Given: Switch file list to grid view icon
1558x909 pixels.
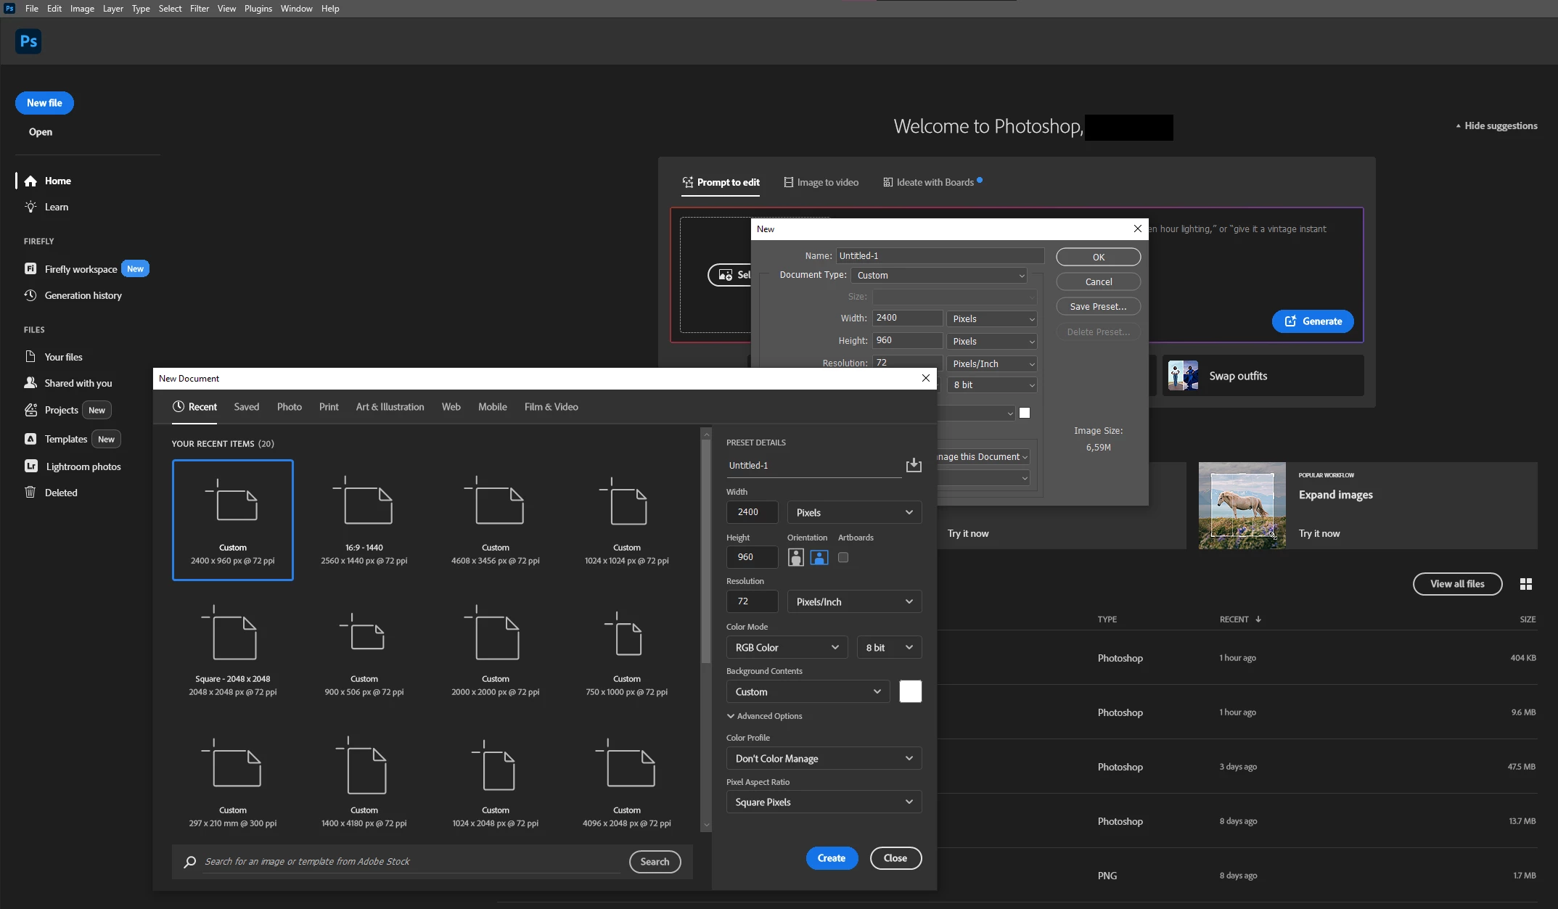Looking at the screenshot, I should pyautogui.click(x=1526, y=584).
